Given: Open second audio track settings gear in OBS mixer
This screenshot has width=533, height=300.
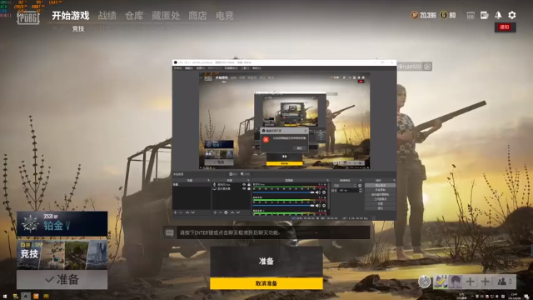Looking at the screenshot, I should pos(324,206).
